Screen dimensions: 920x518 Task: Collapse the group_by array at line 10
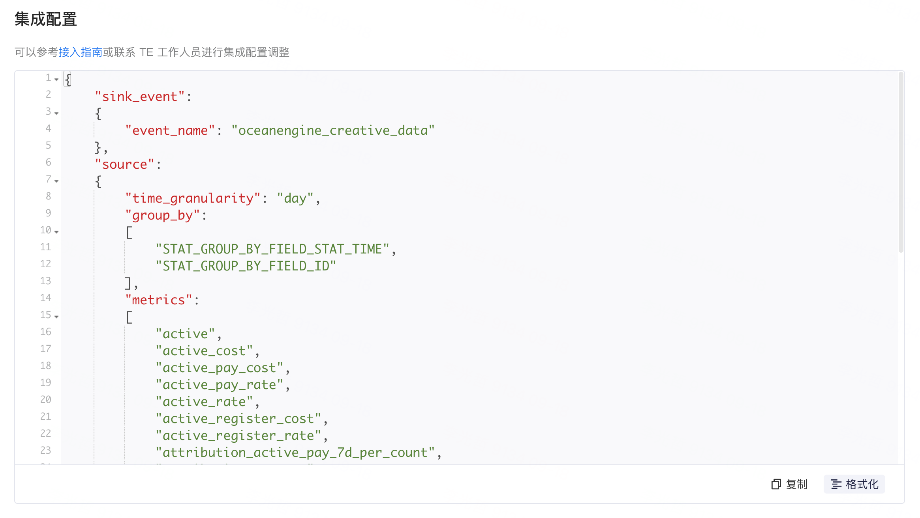click(x=56, y=232)
